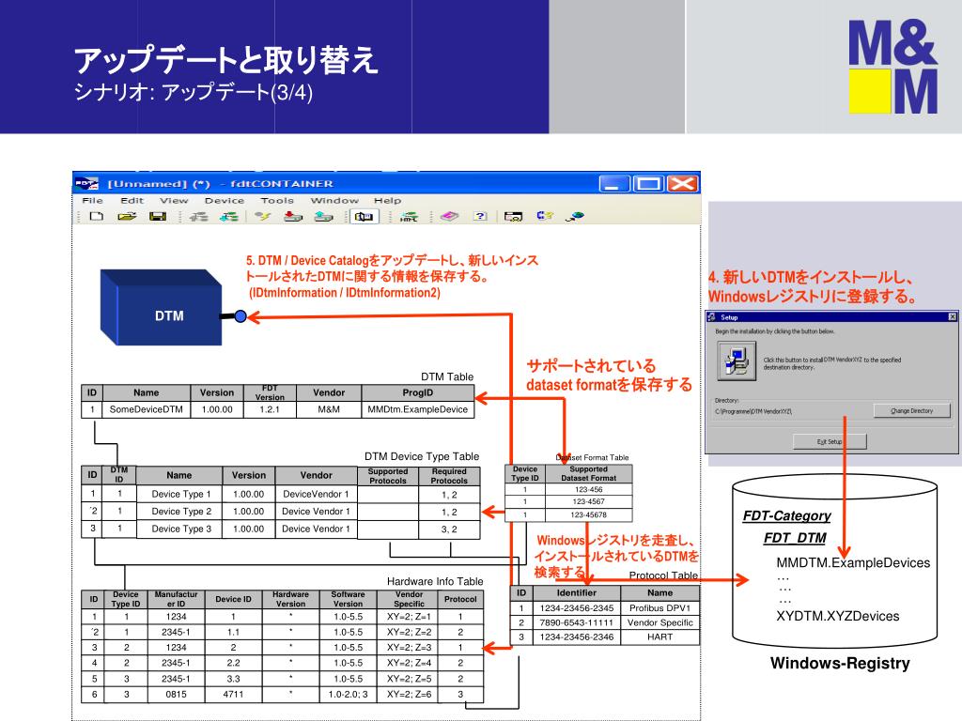Click the fdtCONTAINER title bar app icon

[85, 183]
